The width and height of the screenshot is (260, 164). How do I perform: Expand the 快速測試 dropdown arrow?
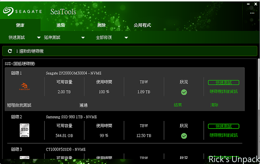[x=39, y=38]
